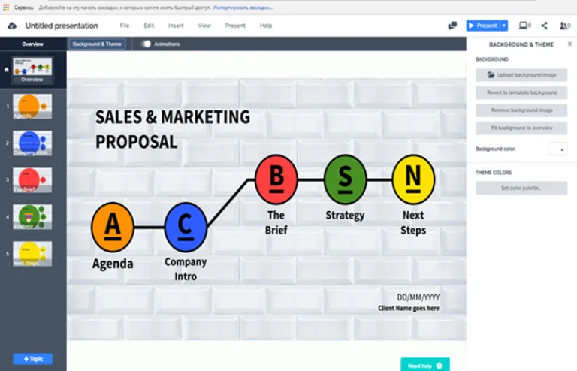Click the cloud save icon beside the title
The width and height of the screenshot is (577, 371).
pos(12,26)
